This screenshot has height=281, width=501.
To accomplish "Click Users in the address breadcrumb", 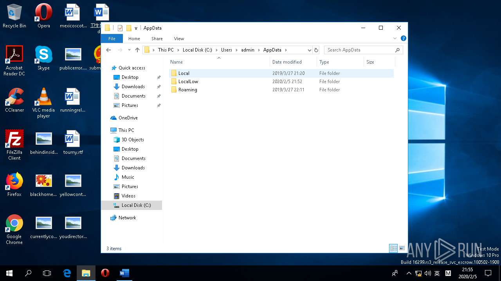I will (x=226, y=50).
